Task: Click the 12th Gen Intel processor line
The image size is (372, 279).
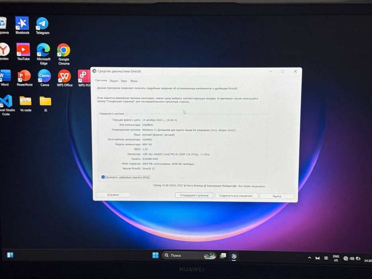Action: 176,154
